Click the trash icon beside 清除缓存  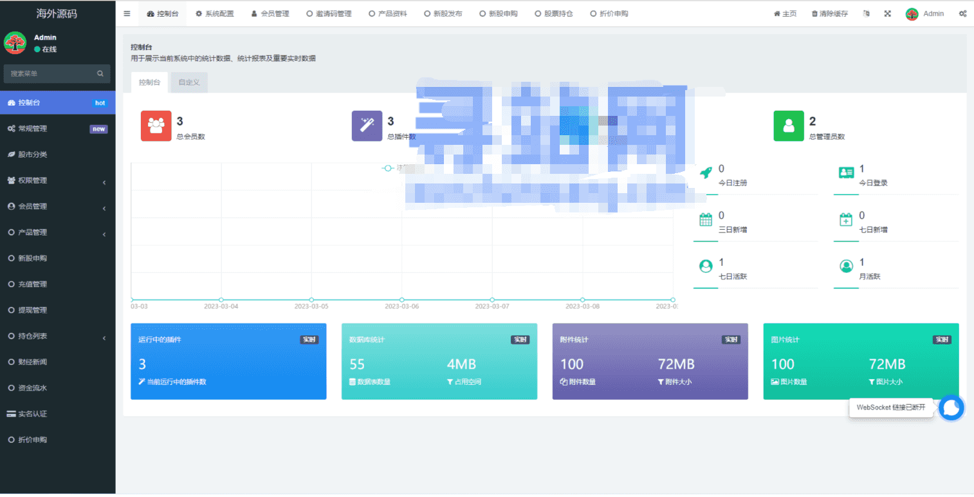pyautogui.click(x=814, y=14)
